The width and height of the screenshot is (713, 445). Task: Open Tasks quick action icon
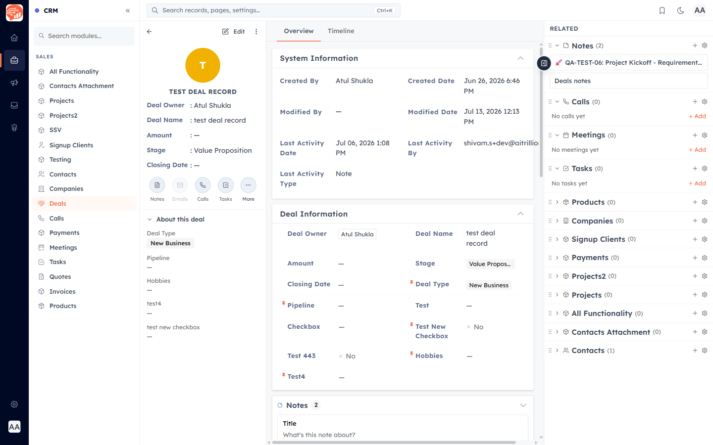(x=226, y=185)
